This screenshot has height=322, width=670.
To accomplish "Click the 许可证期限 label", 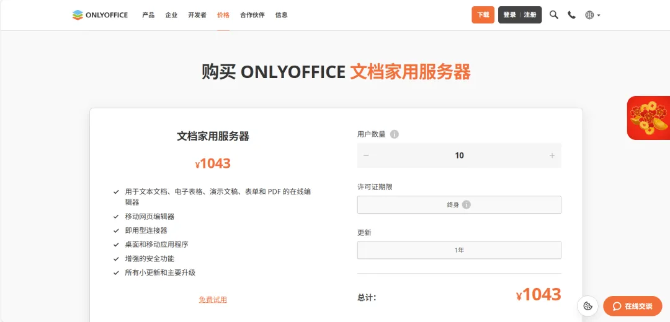I will pyautogui.click(x=375, y=187).
